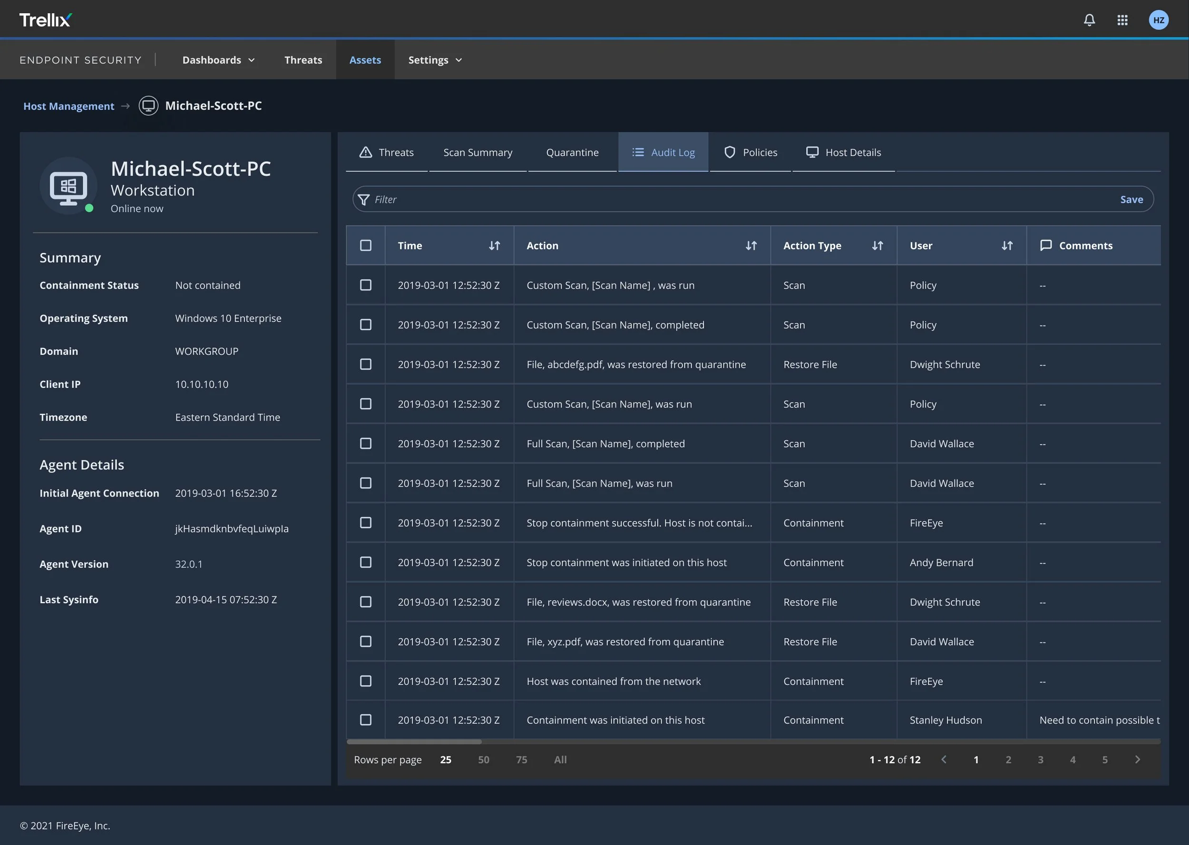
Task: Open the notifications bell
Action: click(1090, 20)
